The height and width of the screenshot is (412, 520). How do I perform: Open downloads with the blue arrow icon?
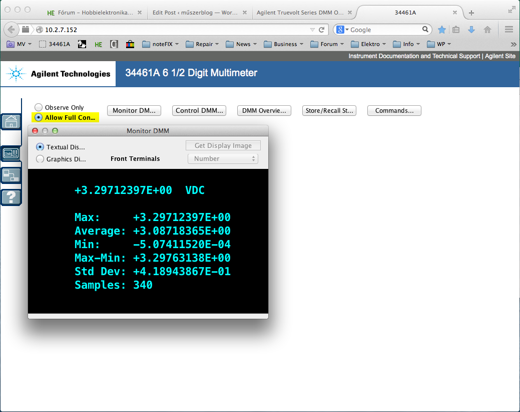471,30
